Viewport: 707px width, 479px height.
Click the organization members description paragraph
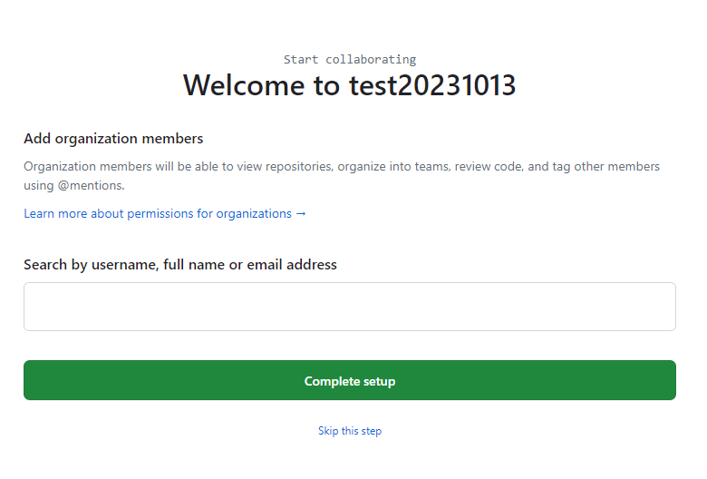(x=342, y=176)
